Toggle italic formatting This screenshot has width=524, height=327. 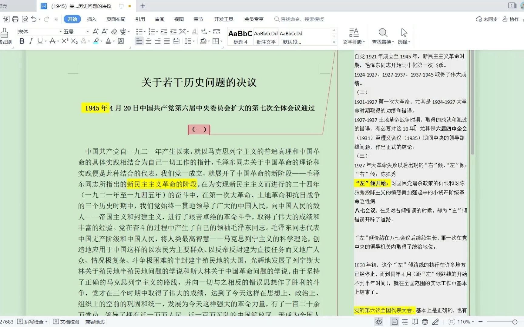point(31,41)
